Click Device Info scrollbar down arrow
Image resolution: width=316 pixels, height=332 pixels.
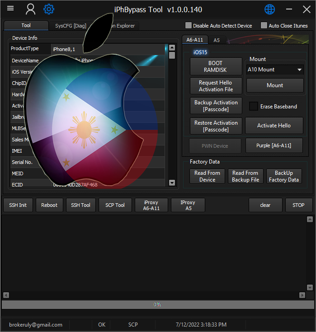172,182
